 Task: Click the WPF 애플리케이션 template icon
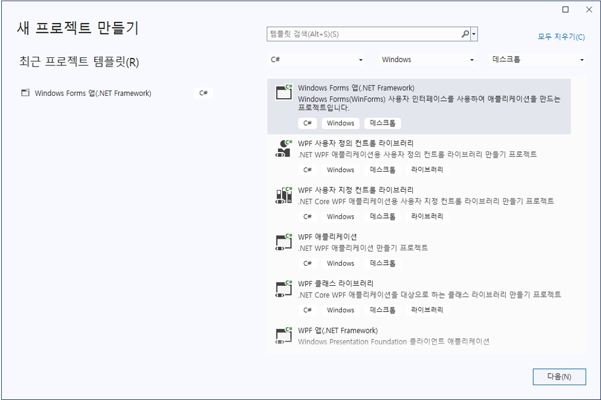tap(284, 242)
